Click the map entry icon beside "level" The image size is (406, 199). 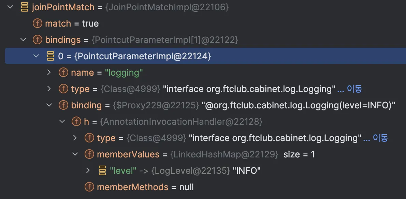point(102,171)
